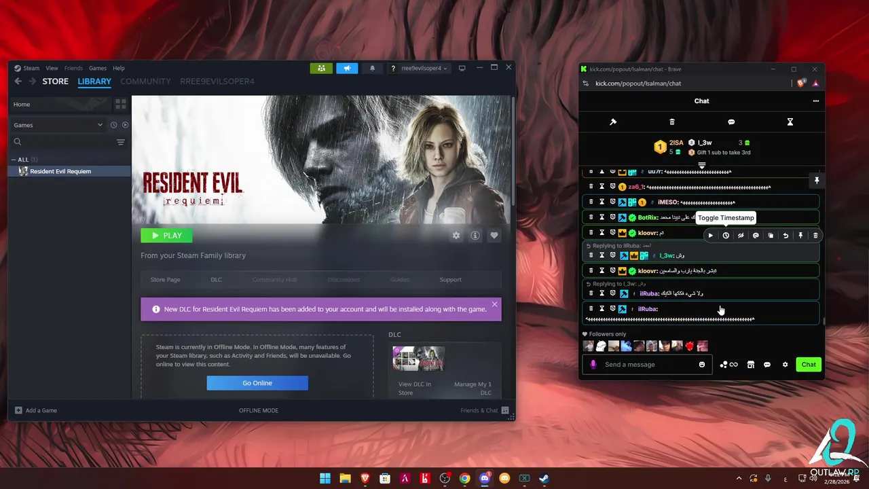Open the shop icon beside chat input

tap(751, 365)
